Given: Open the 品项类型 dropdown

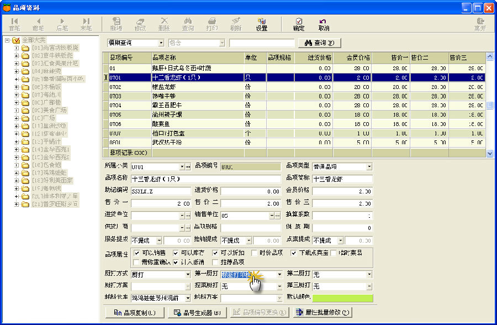Looking at the screenshot, I should point(369,166).
